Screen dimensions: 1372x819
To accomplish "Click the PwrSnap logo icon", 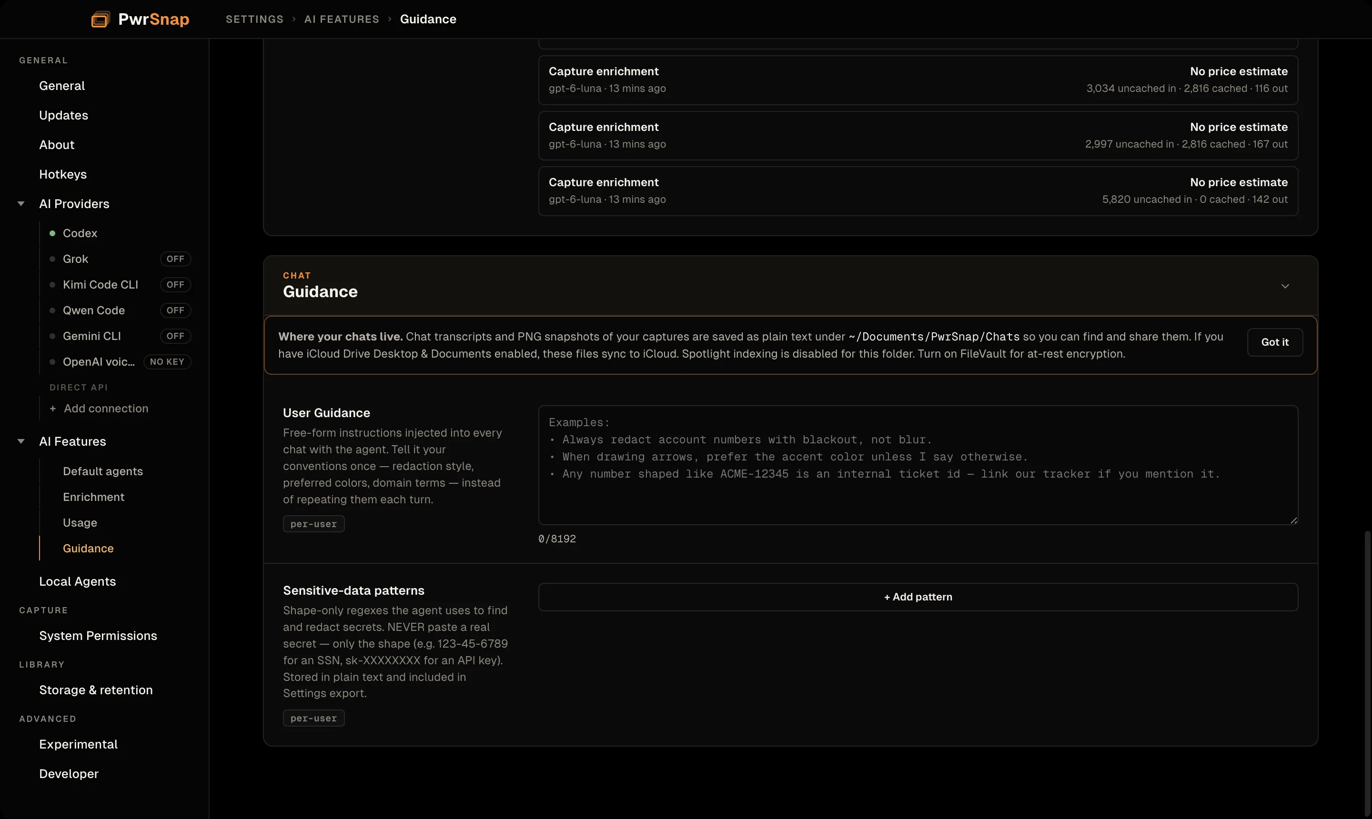I will pos(100,20).
